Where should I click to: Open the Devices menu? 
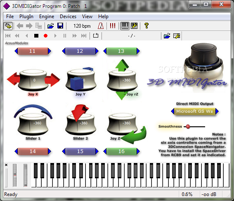68,17
